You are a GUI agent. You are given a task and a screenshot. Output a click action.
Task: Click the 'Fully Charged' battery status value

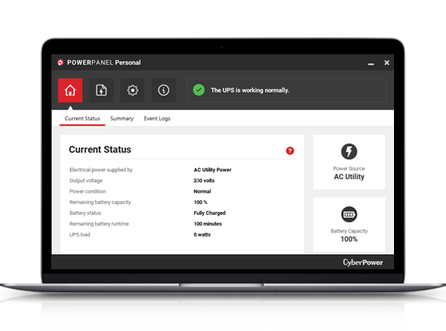click(210, 213)
